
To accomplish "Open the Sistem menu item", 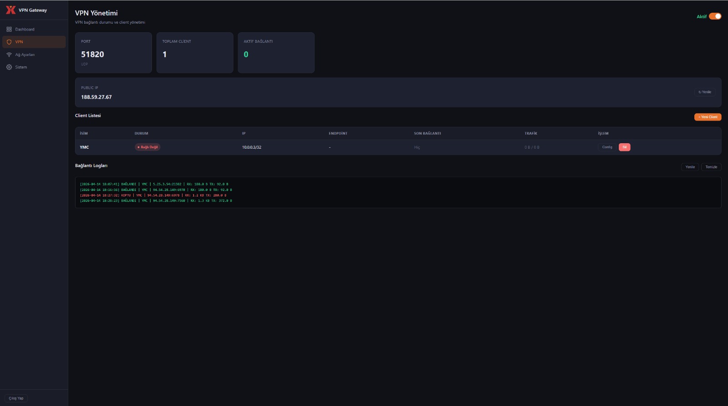I will [x=34, y=67].
